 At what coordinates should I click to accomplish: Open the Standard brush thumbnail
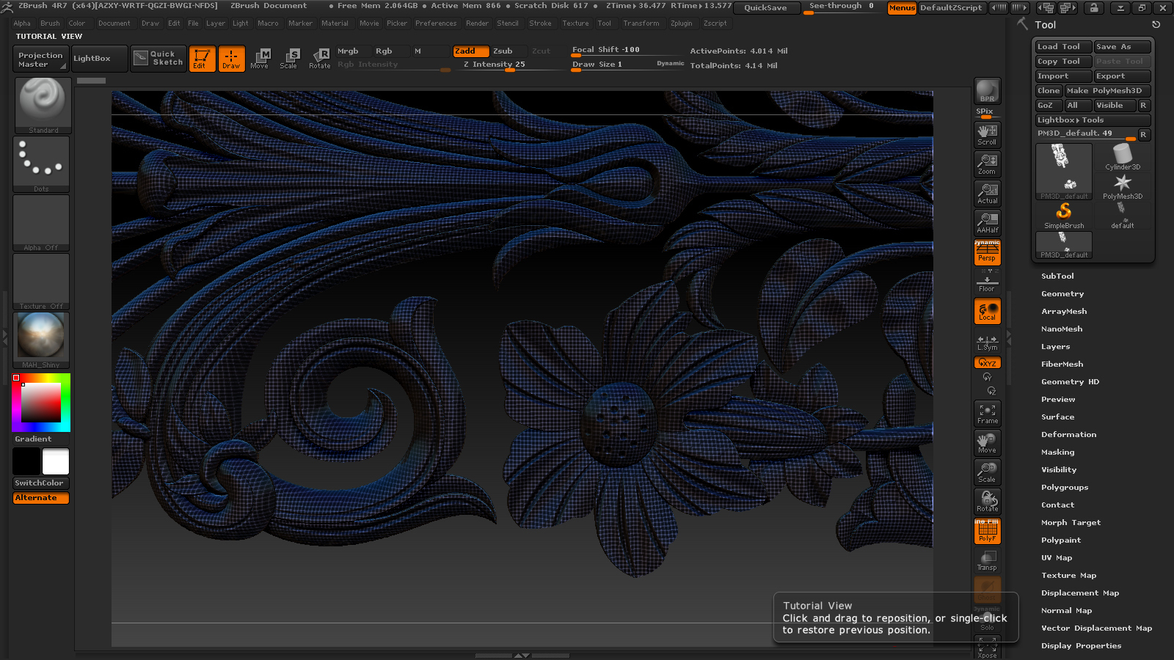coord(43,105)
